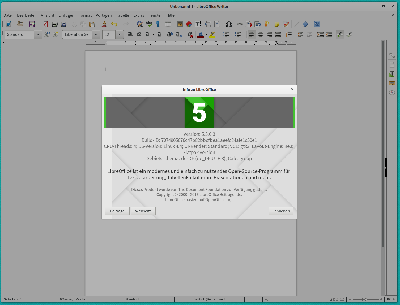Toggle formatting marks pilcrow button
The image size is (400, 305).
point(158,24)
